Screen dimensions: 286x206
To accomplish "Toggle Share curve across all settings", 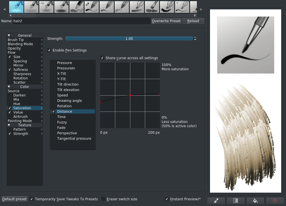I will coord(102,58).
